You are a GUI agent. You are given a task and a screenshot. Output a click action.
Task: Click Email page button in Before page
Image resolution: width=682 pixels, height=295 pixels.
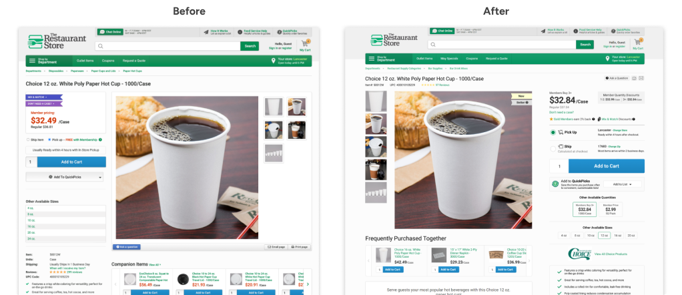pyautogui.click(x=276, y=247)
